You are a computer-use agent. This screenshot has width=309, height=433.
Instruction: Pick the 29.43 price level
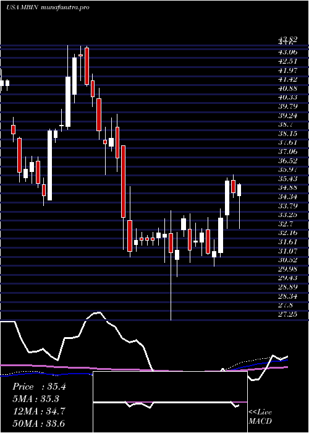tap(287, 278)
